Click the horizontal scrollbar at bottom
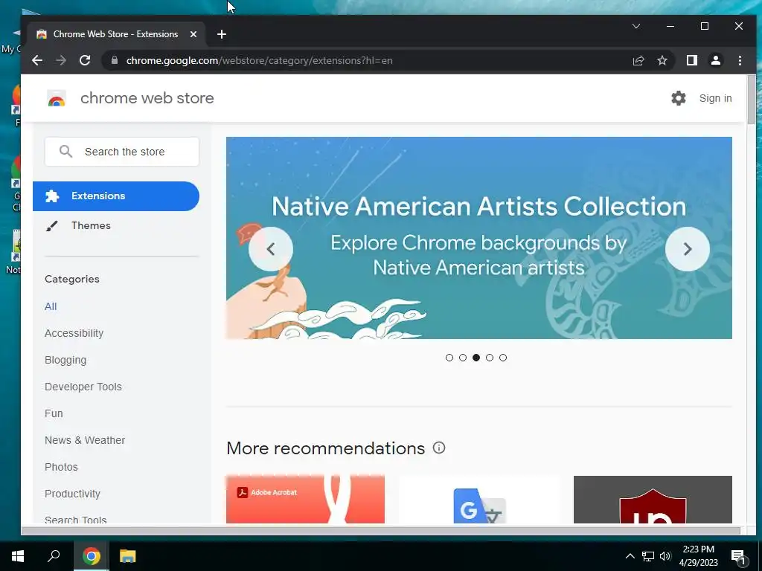The image size is (762, 571). tap(380, 531)
